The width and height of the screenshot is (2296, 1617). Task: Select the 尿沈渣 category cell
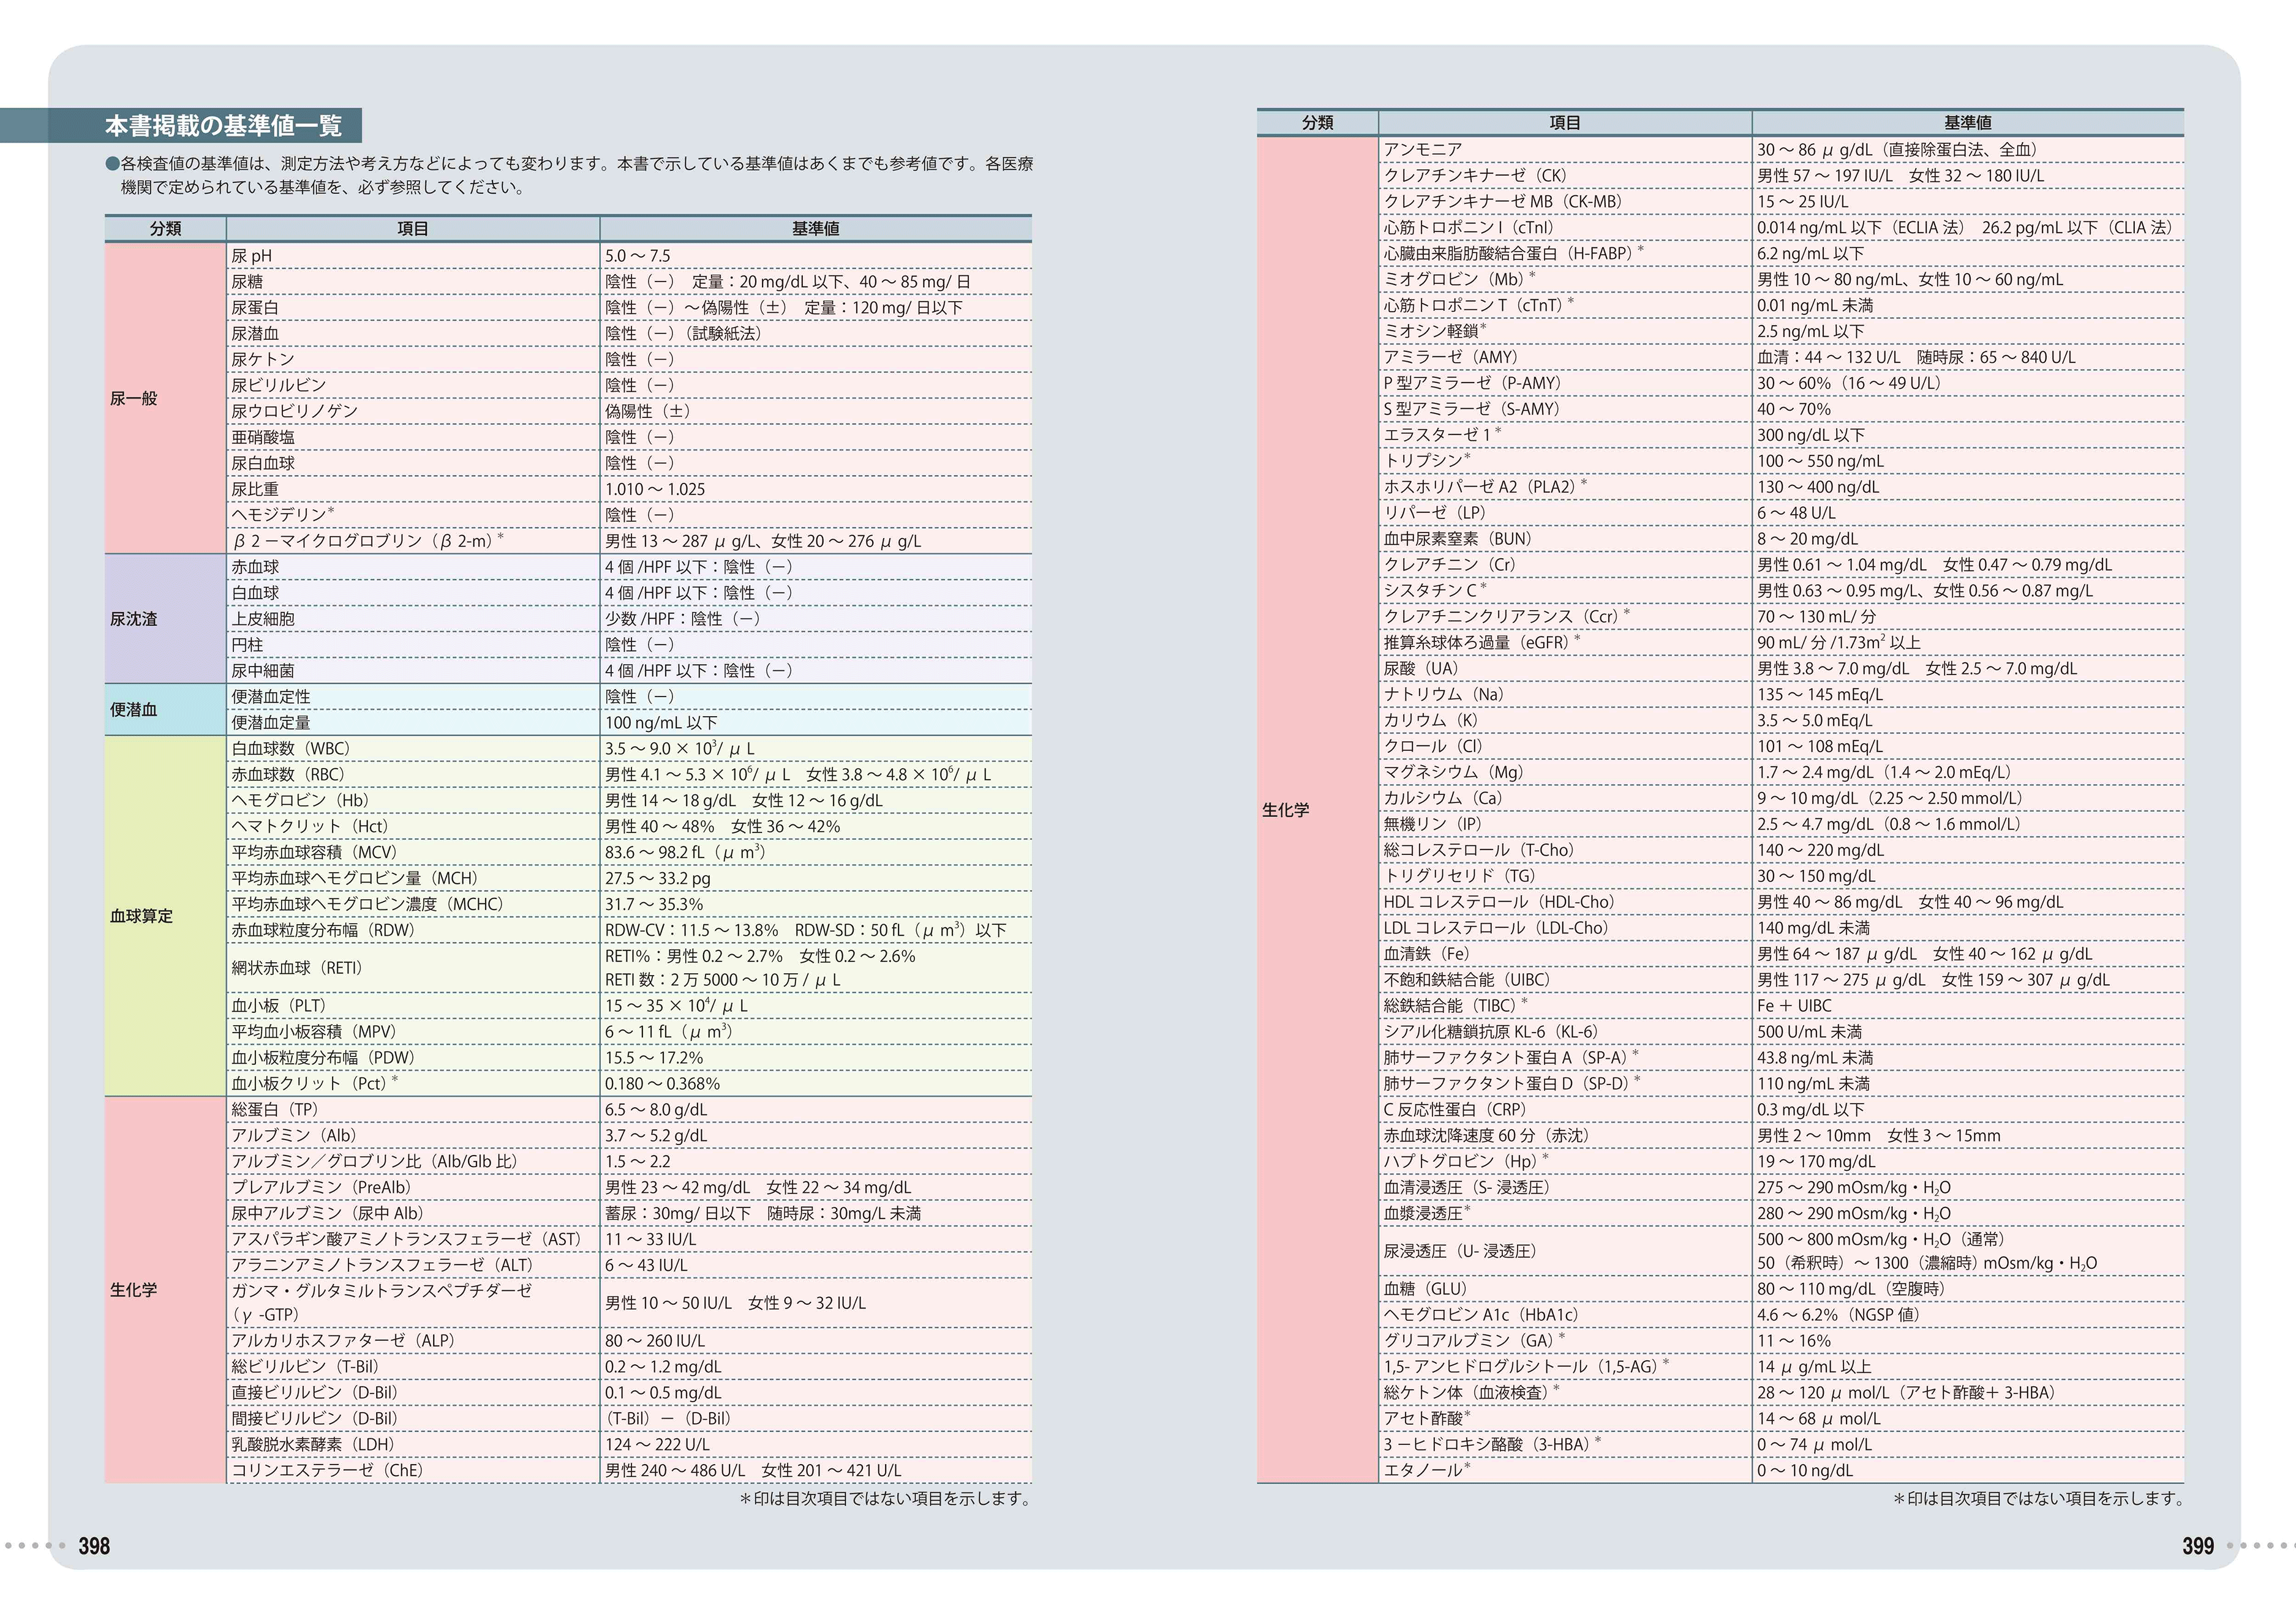click(165, 619)
